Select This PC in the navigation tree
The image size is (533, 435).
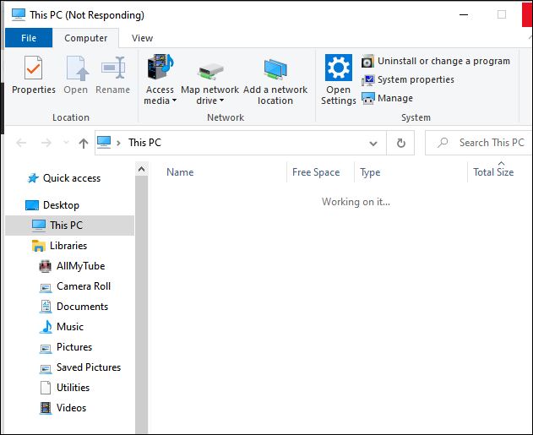(69, 226)
